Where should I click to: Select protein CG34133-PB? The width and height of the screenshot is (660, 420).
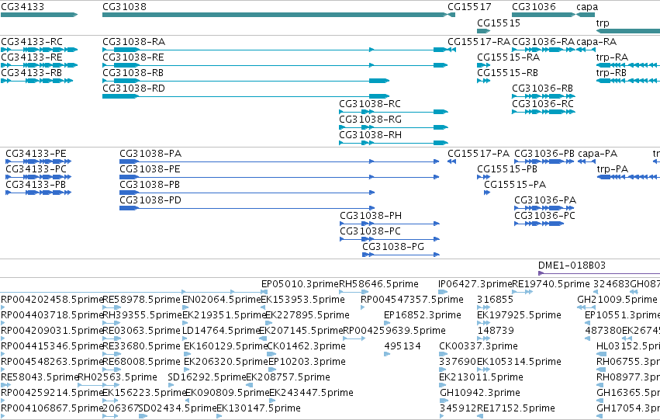point(36,185)
